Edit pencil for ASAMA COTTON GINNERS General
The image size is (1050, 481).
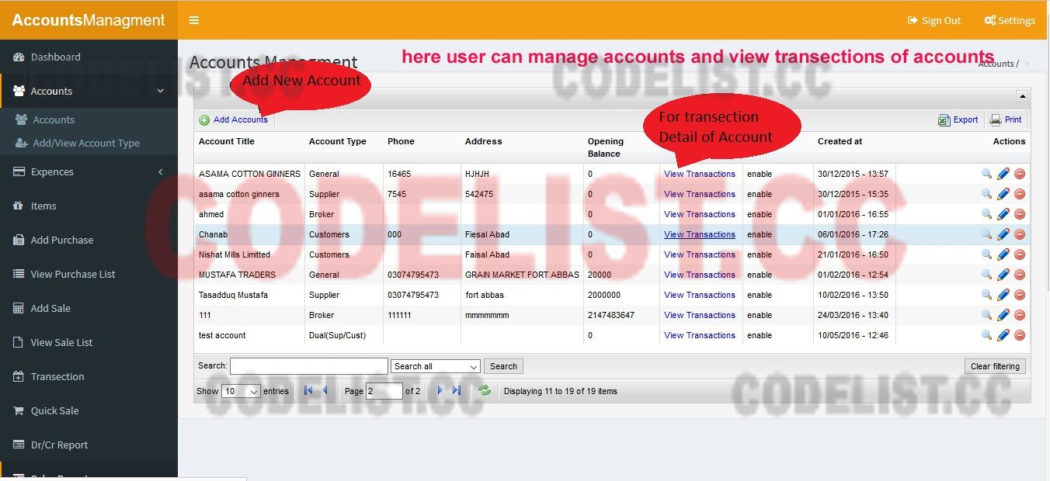1003,174
